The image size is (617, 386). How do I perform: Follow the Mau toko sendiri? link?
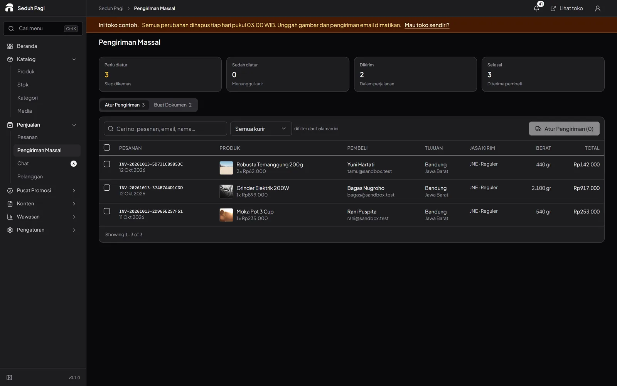[x=427, y=25]
